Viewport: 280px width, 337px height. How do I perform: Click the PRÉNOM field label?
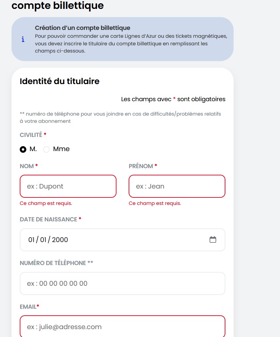click(141, 166)
